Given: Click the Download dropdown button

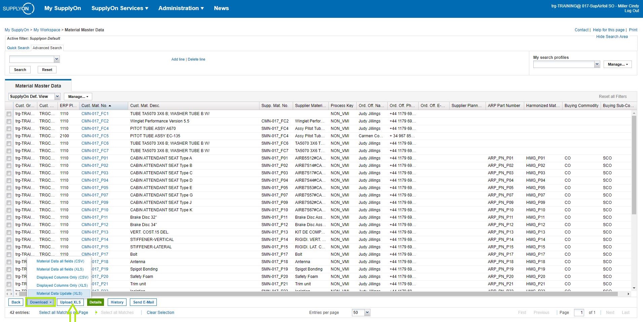Looking at the screenshot, I should point(41,302).
